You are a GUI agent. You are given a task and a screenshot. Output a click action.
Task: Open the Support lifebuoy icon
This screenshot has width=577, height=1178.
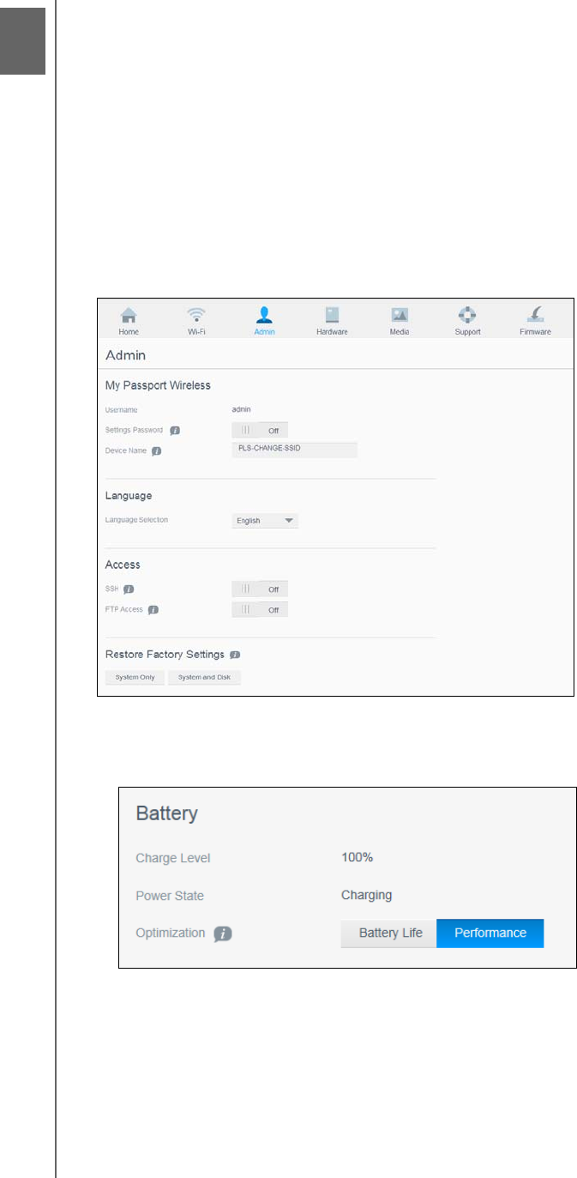pos(468,315)
